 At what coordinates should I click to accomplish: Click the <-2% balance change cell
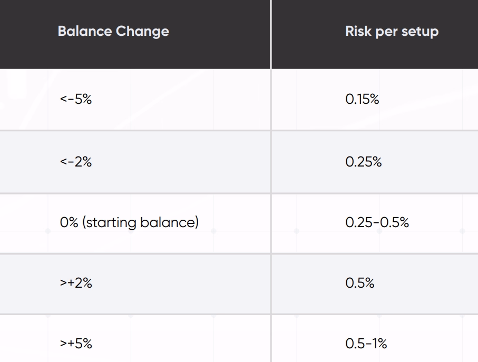(76, 162)
